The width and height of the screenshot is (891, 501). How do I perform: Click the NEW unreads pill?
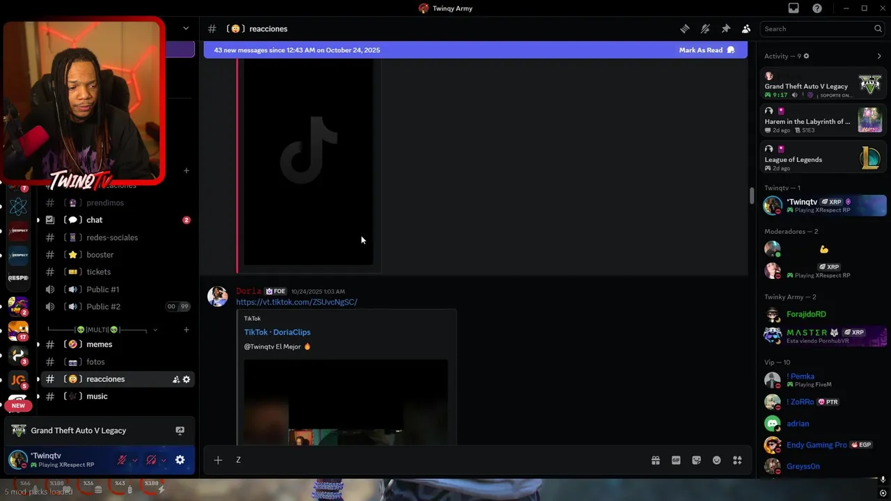point(18,406)
